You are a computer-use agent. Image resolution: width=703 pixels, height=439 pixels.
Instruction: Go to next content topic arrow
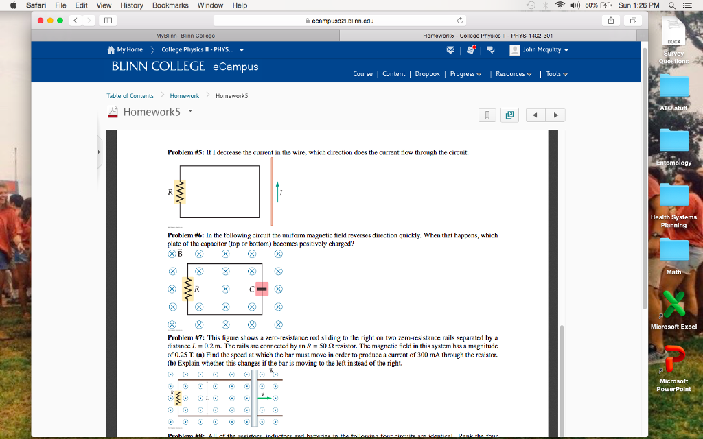click(x=555, y=115)
